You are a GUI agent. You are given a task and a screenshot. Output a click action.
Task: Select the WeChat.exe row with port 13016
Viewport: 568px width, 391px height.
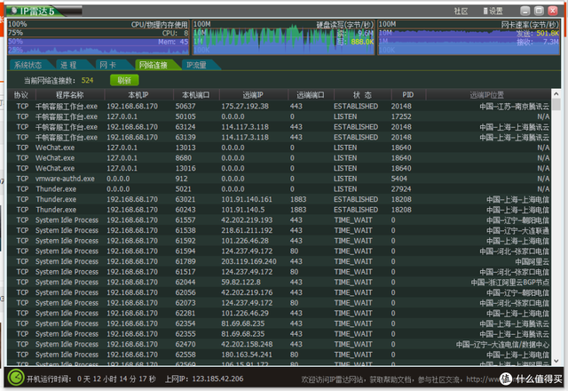tap(279, 168)
